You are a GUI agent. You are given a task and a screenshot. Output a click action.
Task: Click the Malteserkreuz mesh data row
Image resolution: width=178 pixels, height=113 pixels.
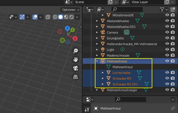(x=130, y=67)
